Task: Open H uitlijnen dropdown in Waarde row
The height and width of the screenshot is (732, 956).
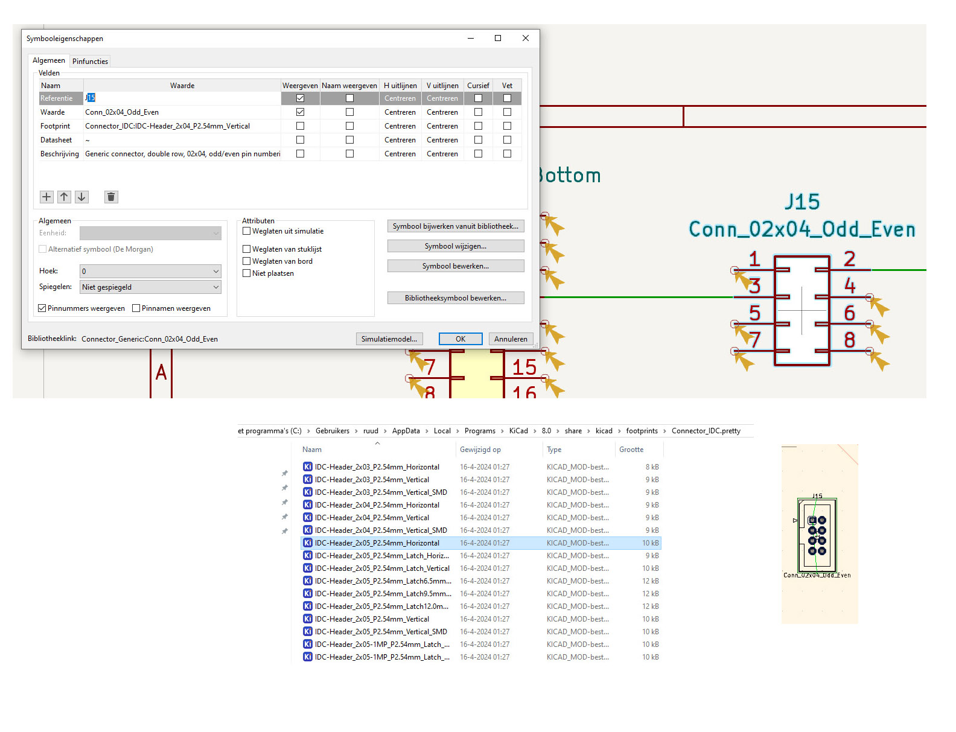Action: point(400,112)
